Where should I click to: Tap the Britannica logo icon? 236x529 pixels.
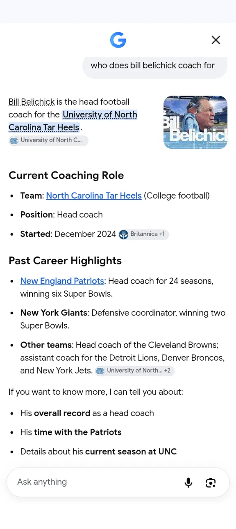(x=124, y=234)
